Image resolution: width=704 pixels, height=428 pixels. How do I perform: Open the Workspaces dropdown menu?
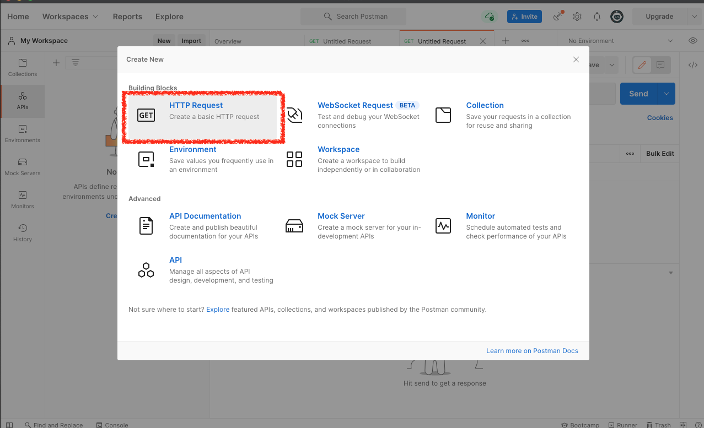point(70,17)
